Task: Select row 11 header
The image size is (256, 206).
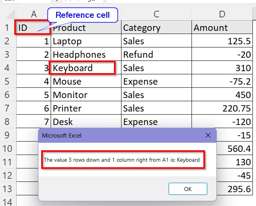Action: 8,162
